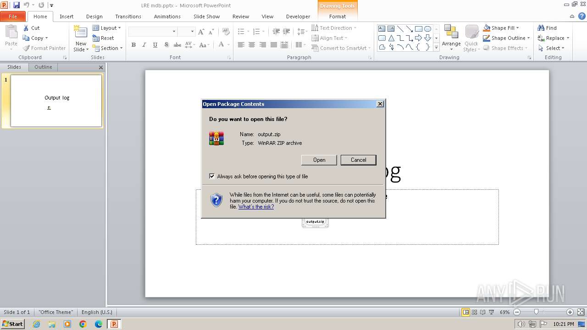Switch to Normal view in status bar
The width and height of the screenshot is (587, 330).
(465, 312)
